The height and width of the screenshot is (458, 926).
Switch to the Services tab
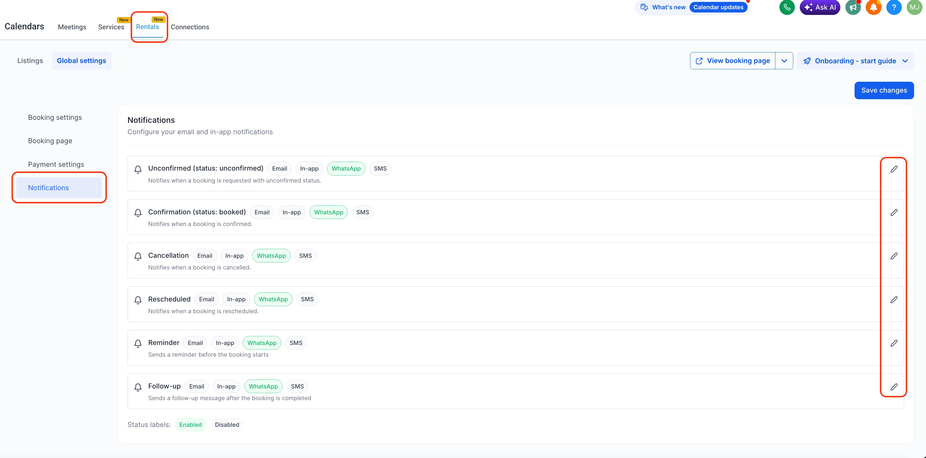point(111,27)
